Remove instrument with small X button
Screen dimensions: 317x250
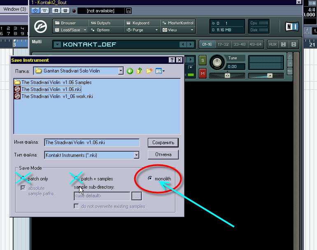tap(290, 56)
